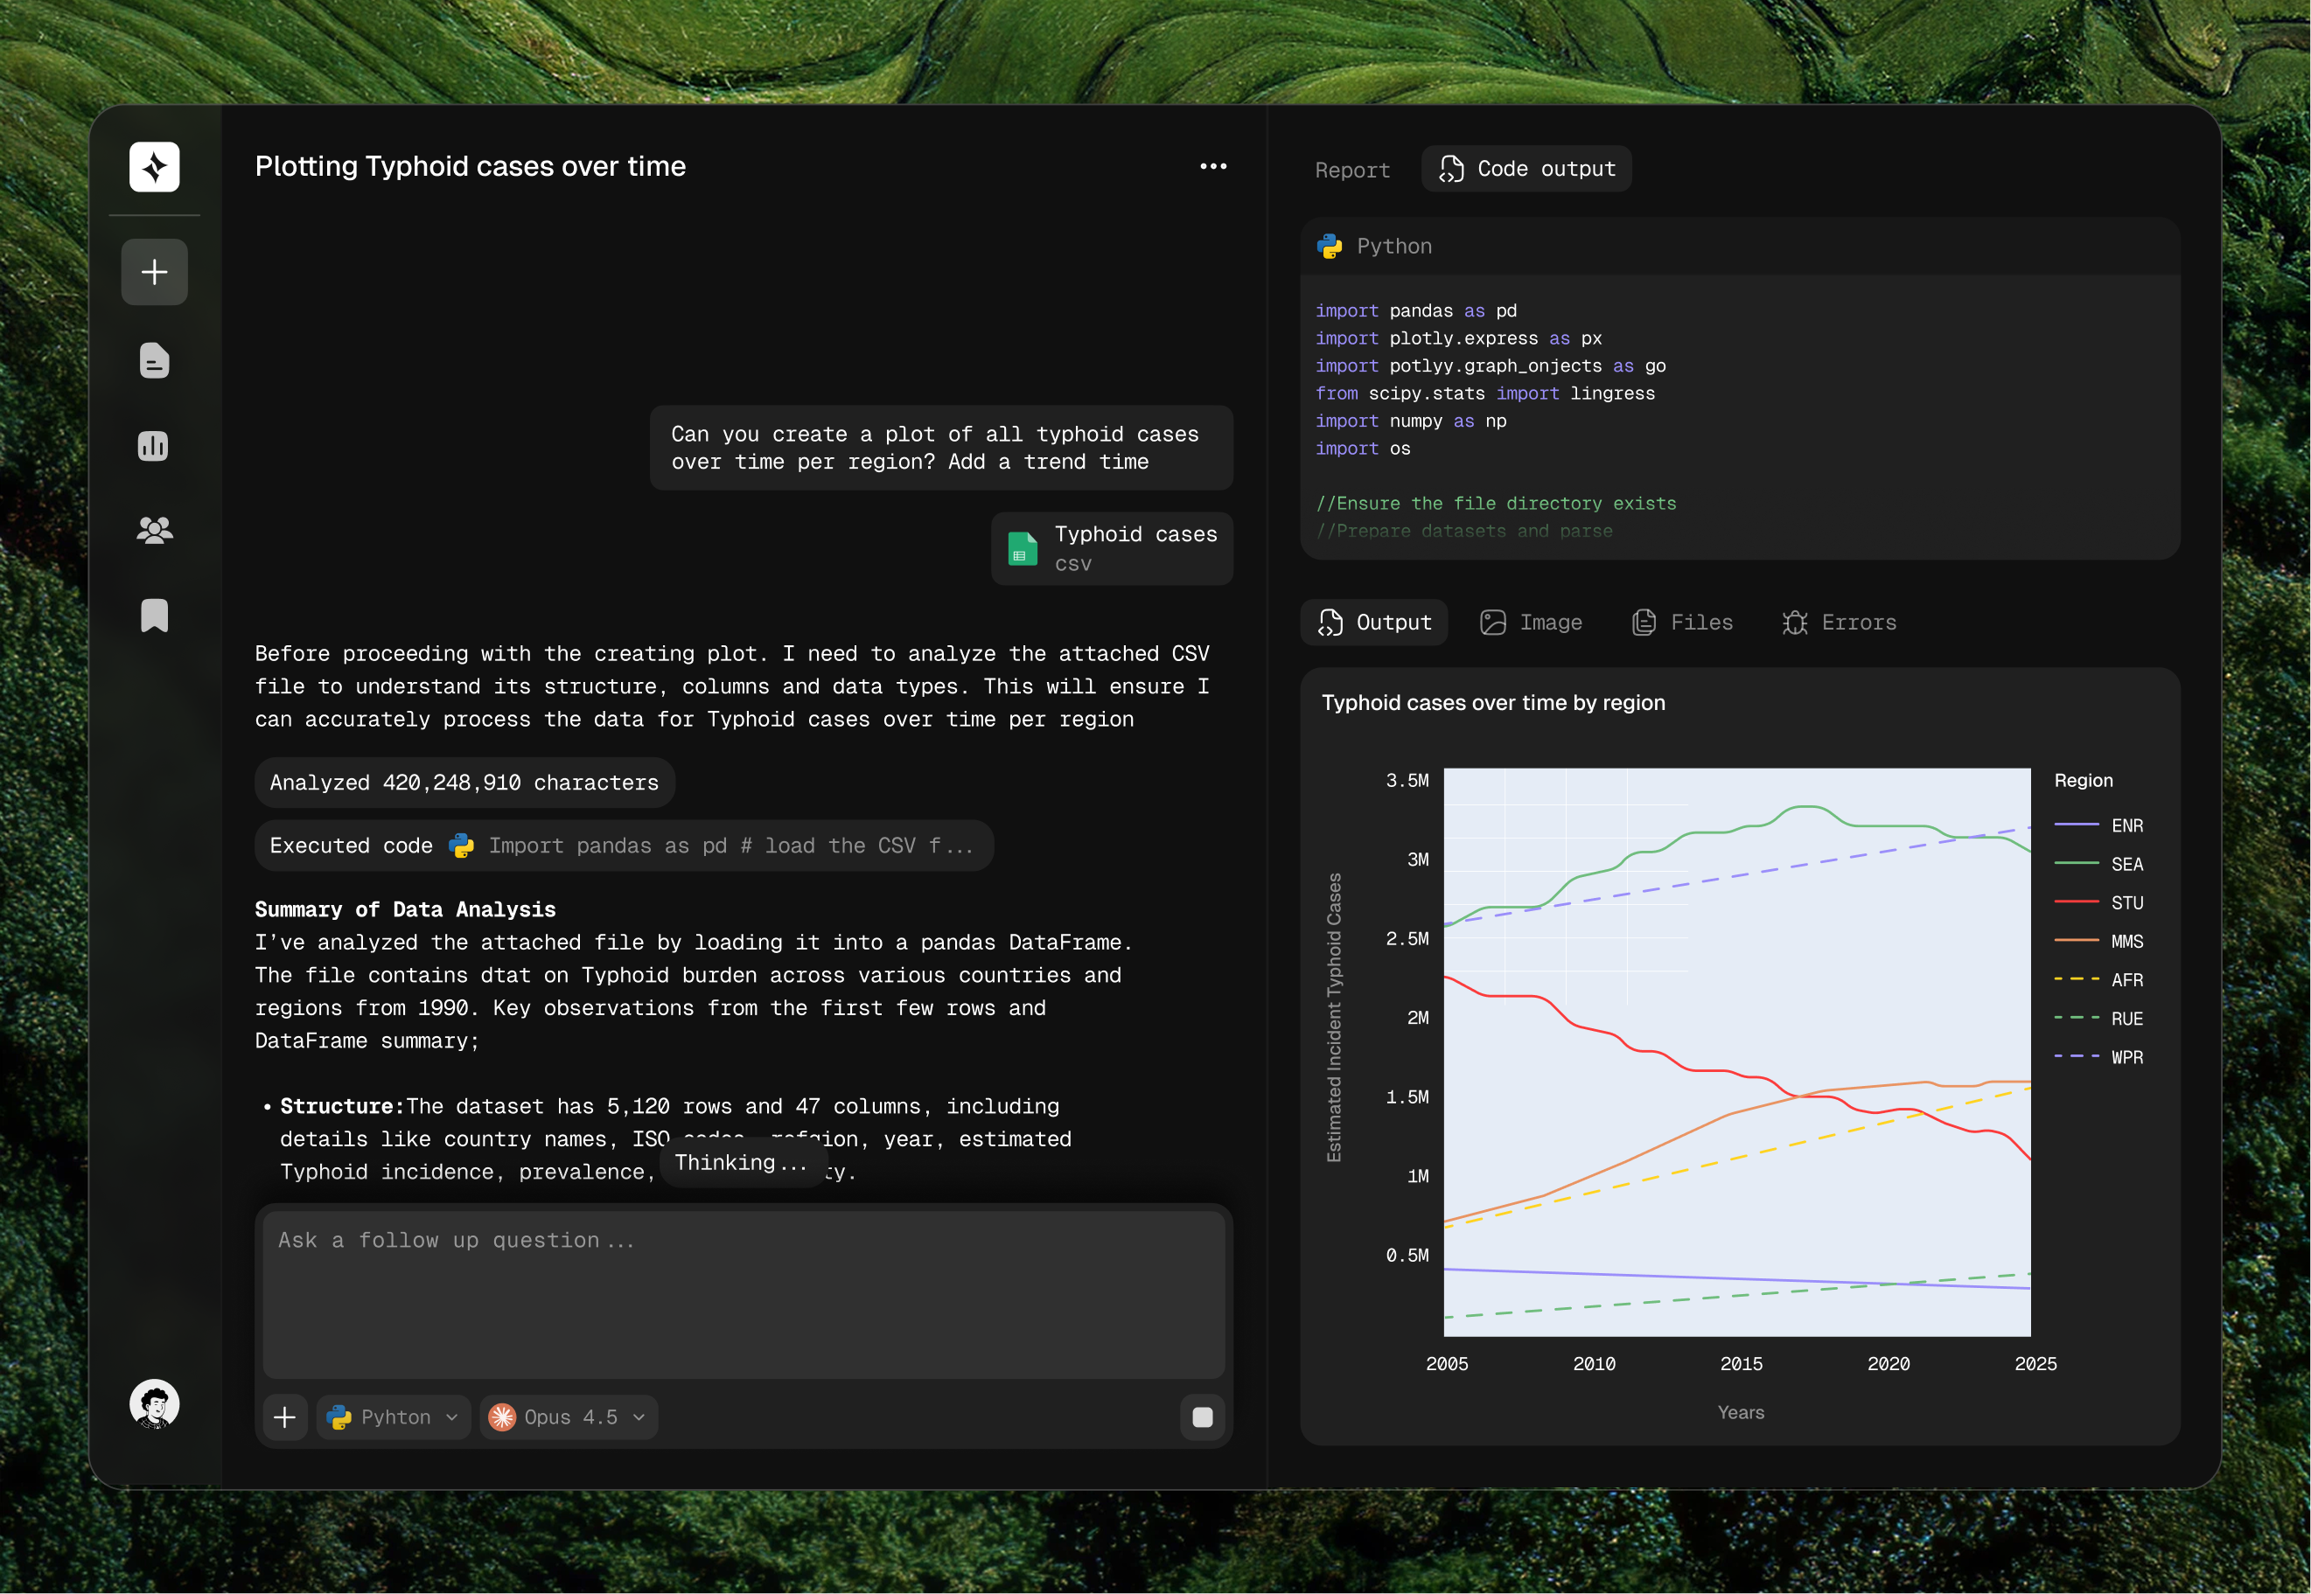
Task: Expand the Python language dropdown
Action: click(394, 1417)
